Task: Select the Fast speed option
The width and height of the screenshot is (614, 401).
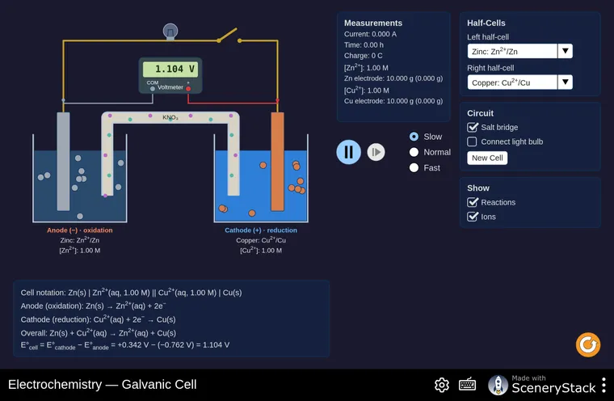Action: [x=425, y=168]
